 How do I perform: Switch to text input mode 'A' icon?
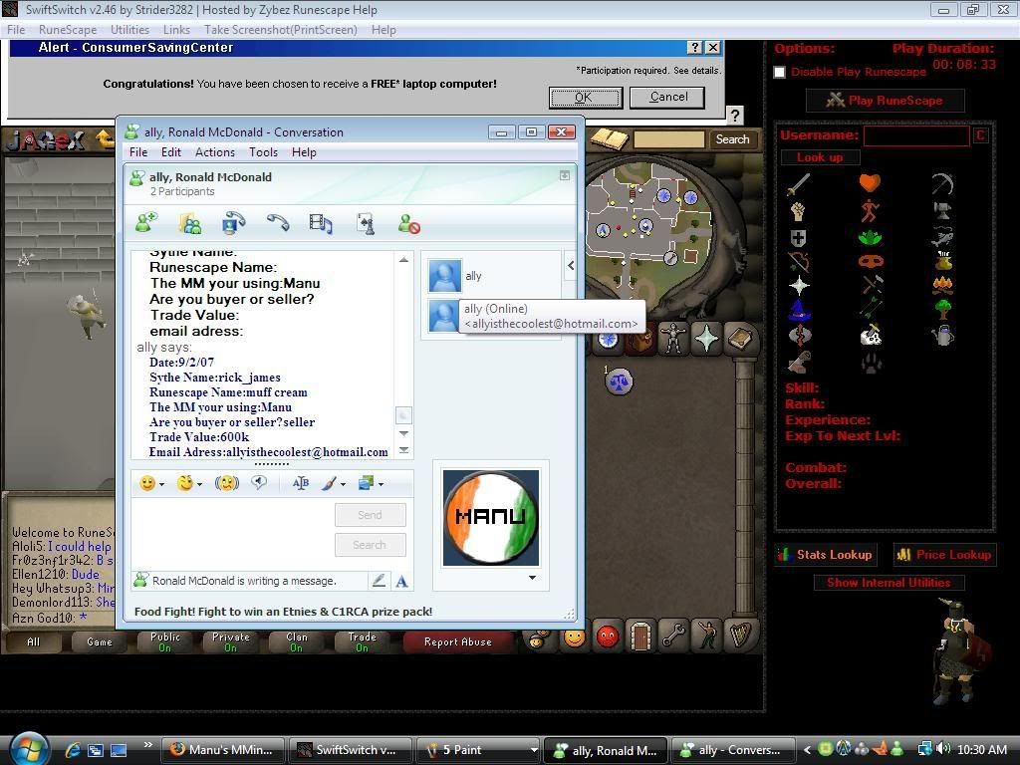coord(401,581)
